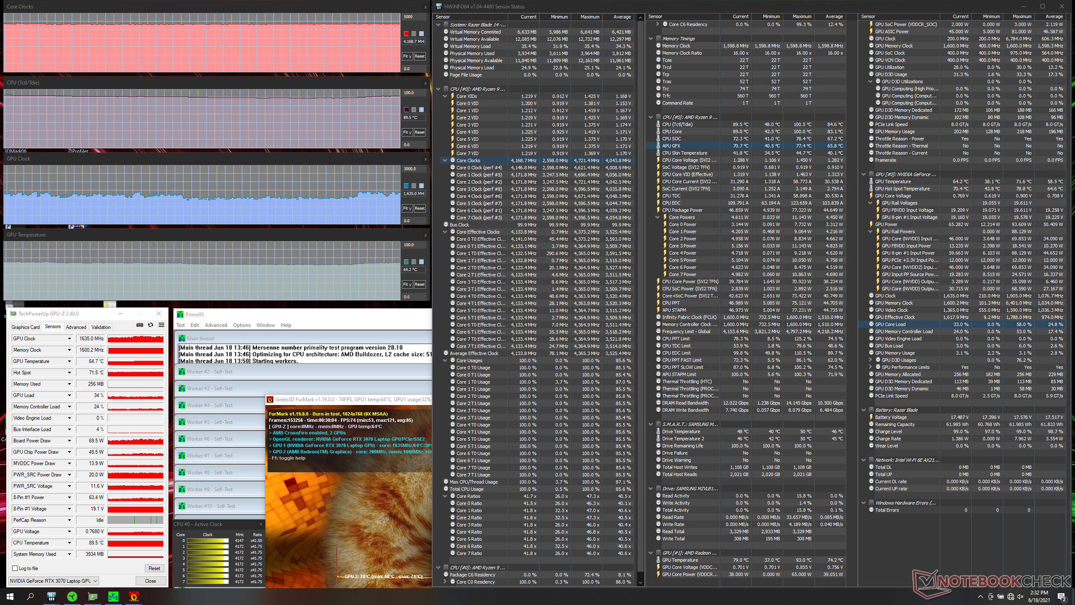Open the Prime95 Options menu
This screenshot has height=605, width=1075.
coord(241,325)
